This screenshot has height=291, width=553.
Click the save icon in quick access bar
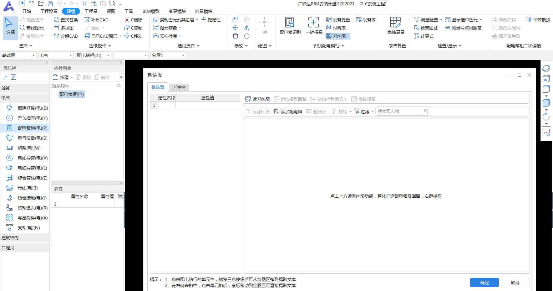pos(50,4)
